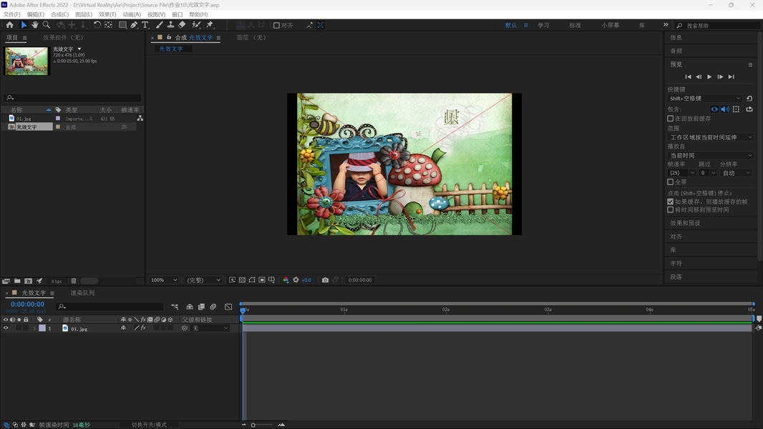Expand layer 1 01.jpg properties
Image resolution: width=763 pixels, height=429 pixels.
(34, 328)
